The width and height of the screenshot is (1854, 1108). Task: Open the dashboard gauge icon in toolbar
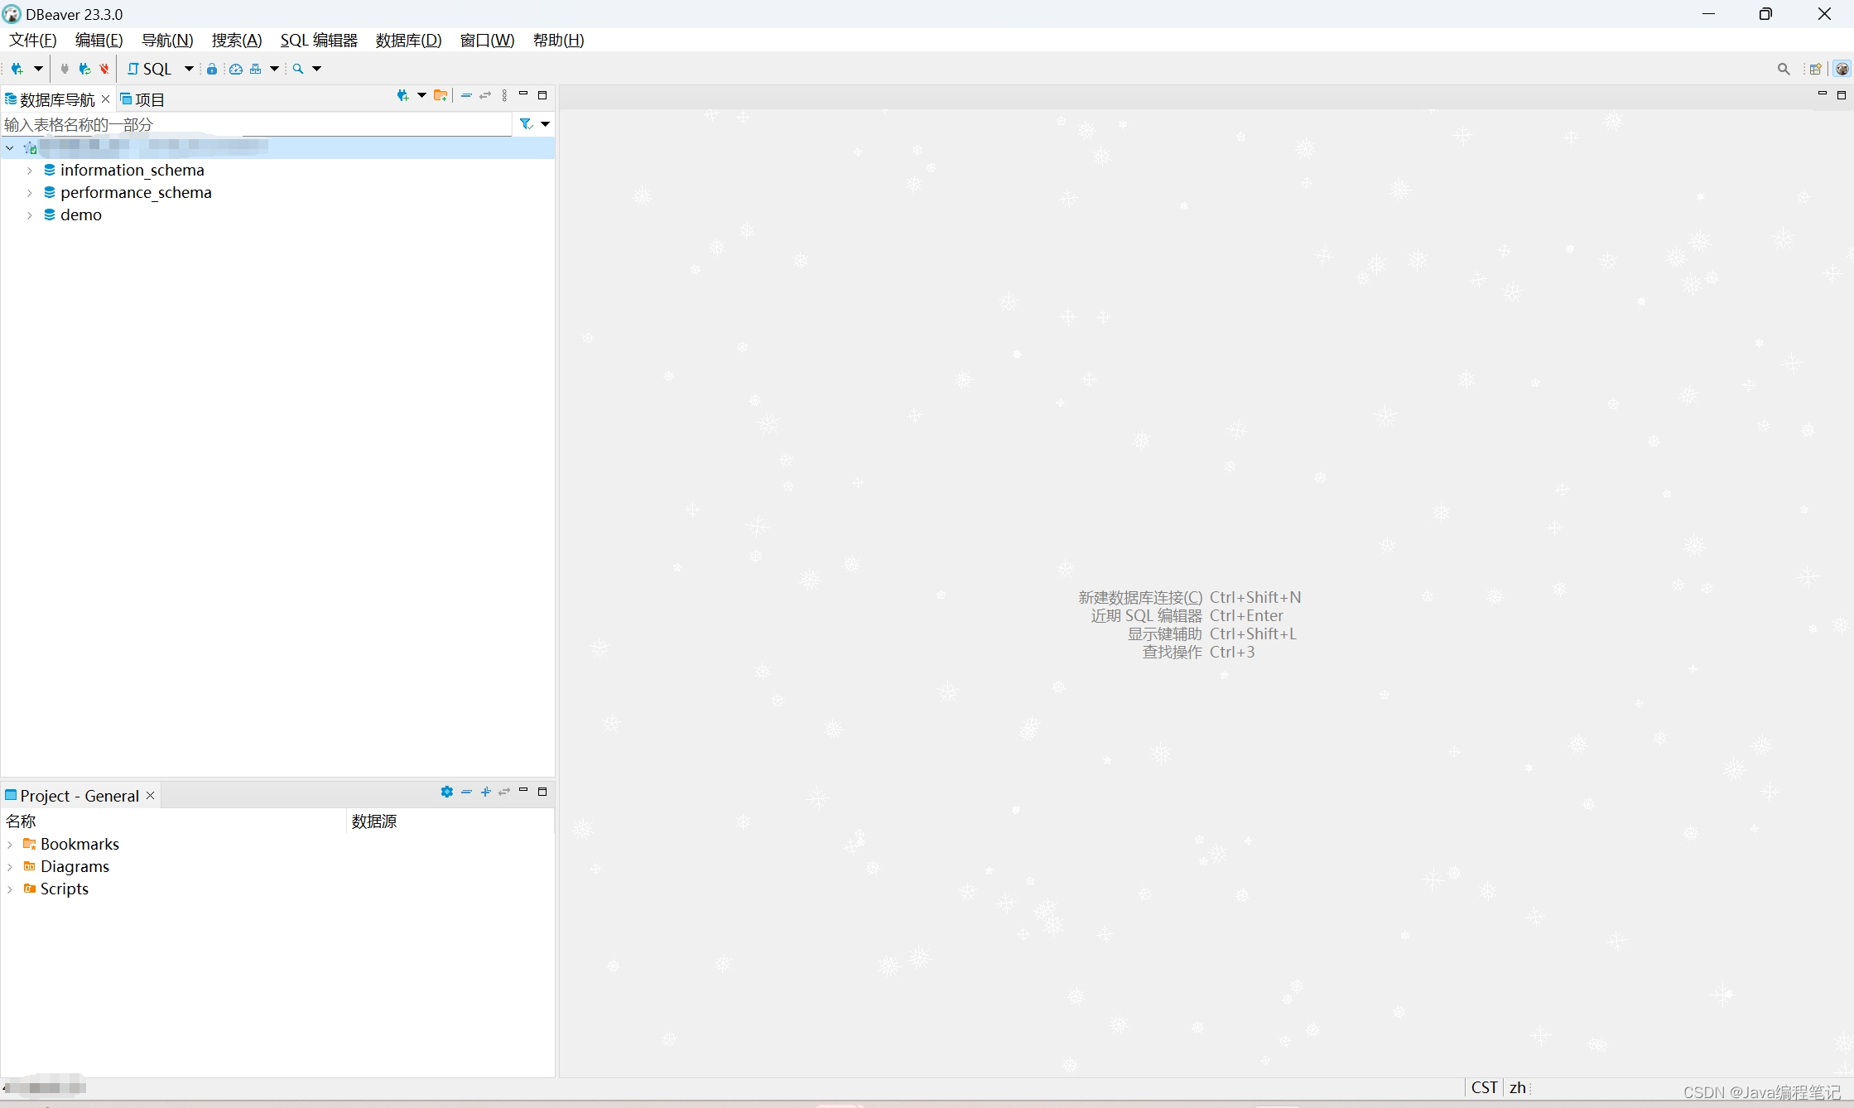point(236,69)
